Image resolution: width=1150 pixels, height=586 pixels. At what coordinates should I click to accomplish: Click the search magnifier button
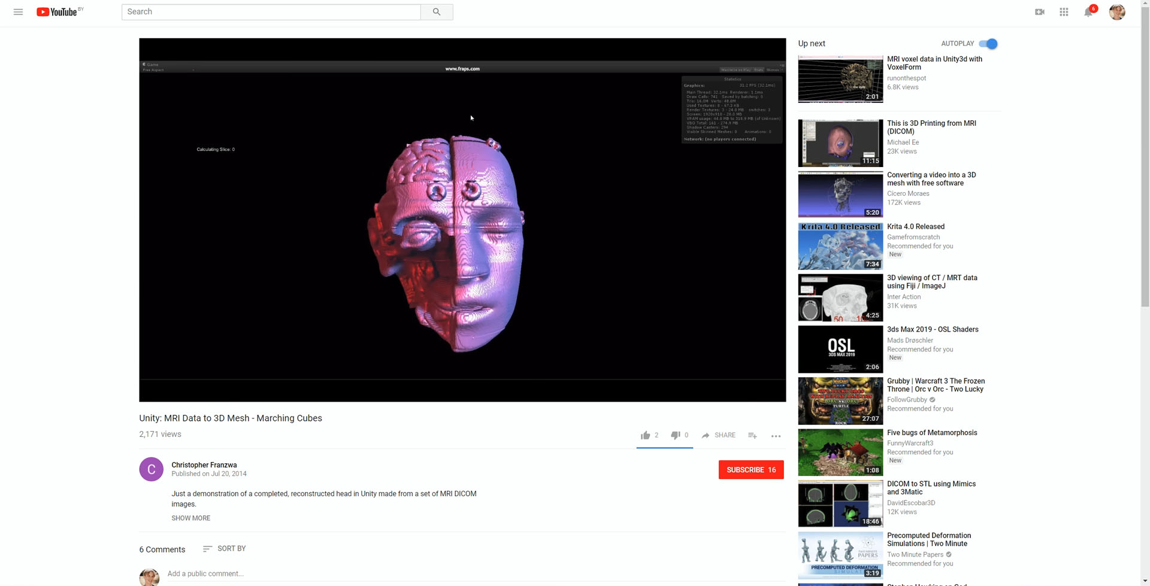[x=437, y=12]
